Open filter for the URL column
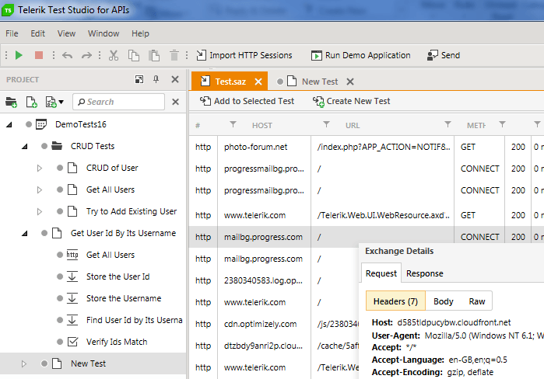This screenshot has width=544, height=379. coord(448,124)
